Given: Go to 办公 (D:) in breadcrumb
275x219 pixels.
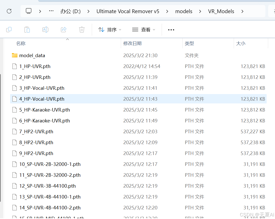Looking at the screenshot, I should pos(70,11).
